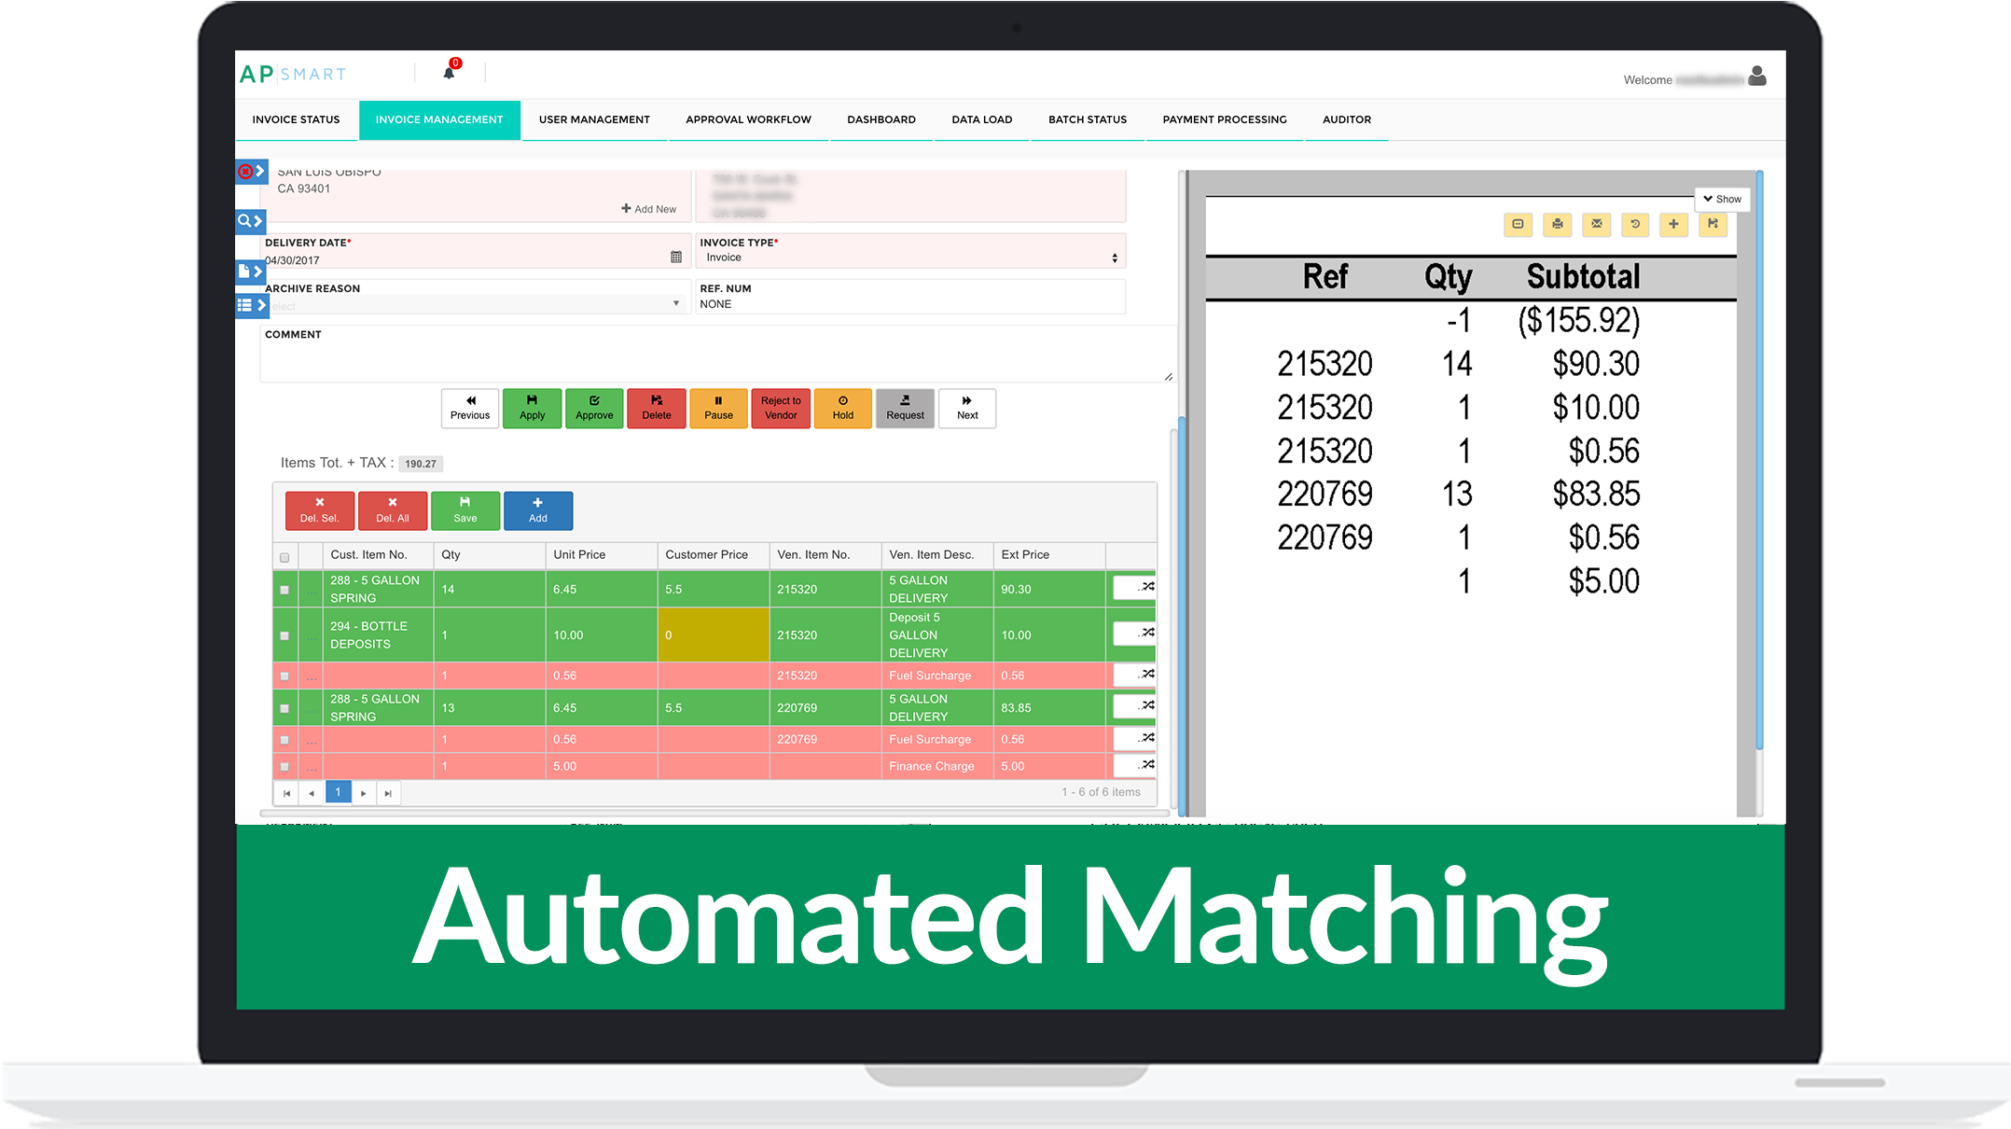Viewport: 2011px width, 1129px height.
Task: Restore invoice using the history icon
Action: tap(1635, 225)
